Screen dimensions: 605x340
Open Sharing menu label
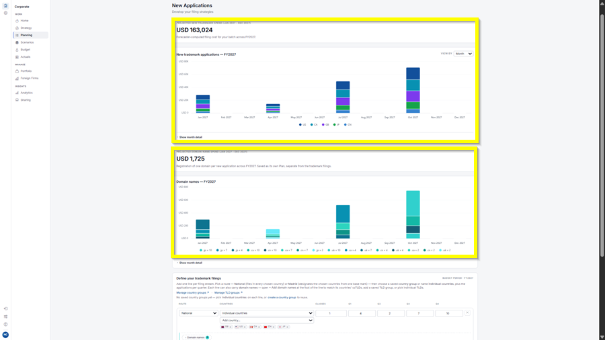click(x=26, y=100)
